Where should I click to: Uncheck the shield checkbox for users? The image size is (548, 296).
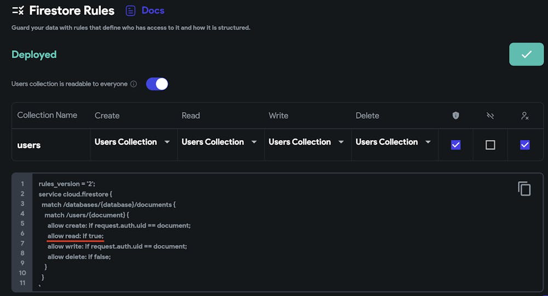pyautogui.click(x=455, y=145)
